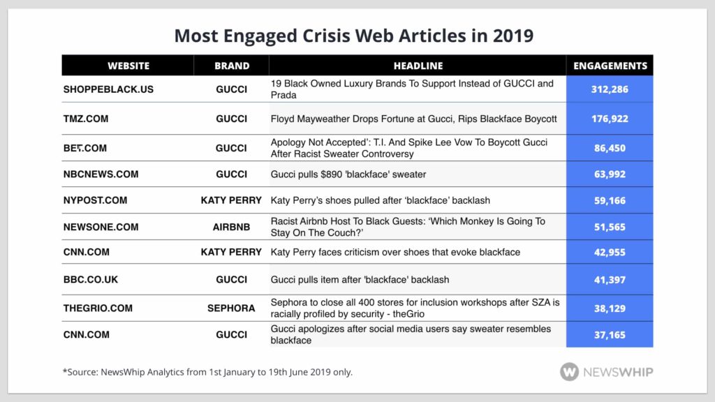Select the BET.COM website entry
Screen dimensions: 715x402
click(85, 148)
